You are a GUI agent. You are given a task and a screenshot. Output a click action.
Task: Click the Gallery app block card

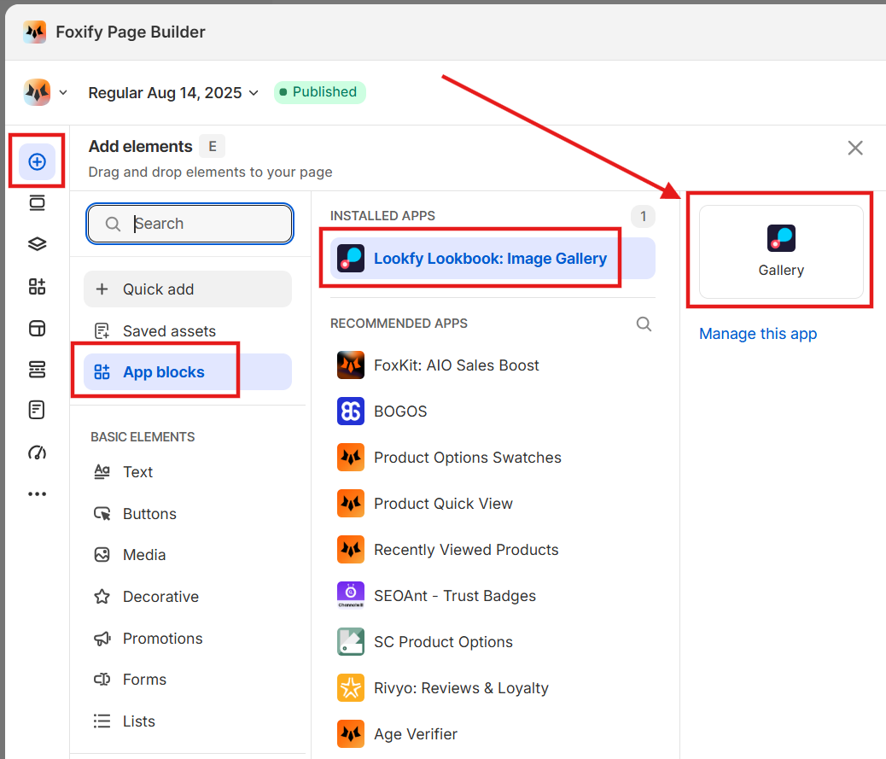click(x=781, y=252)
